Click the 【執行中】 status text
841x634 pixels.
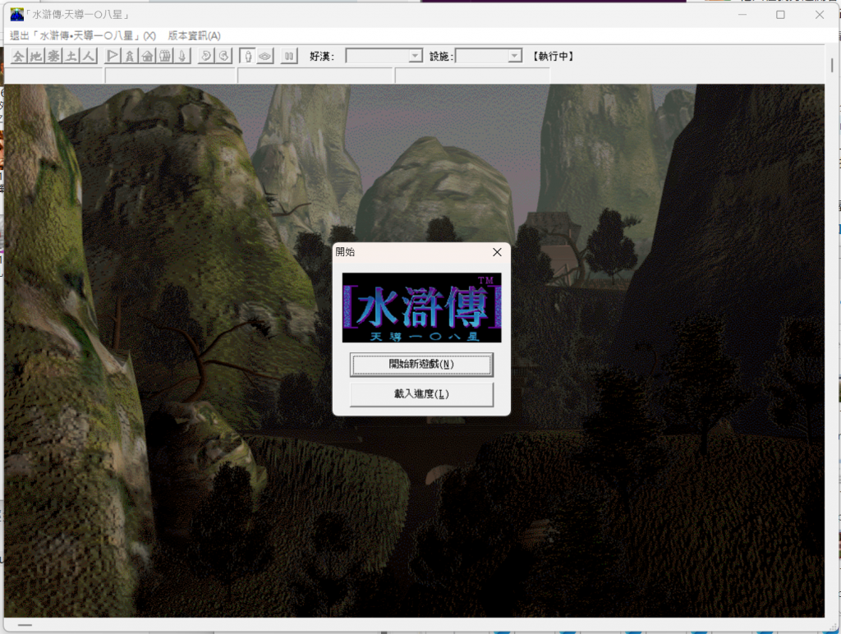pos(553,56)
